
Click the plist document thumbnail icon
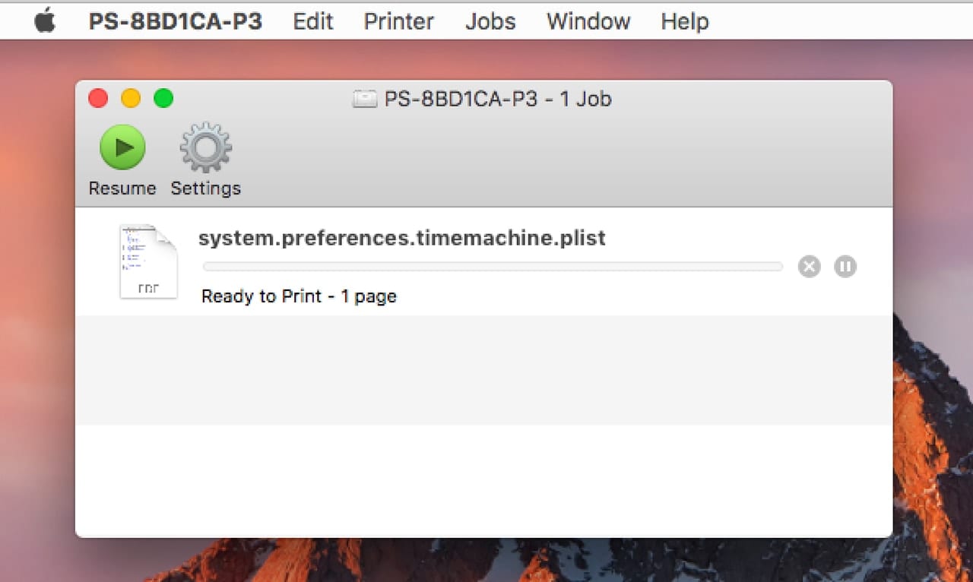[148, 261]
